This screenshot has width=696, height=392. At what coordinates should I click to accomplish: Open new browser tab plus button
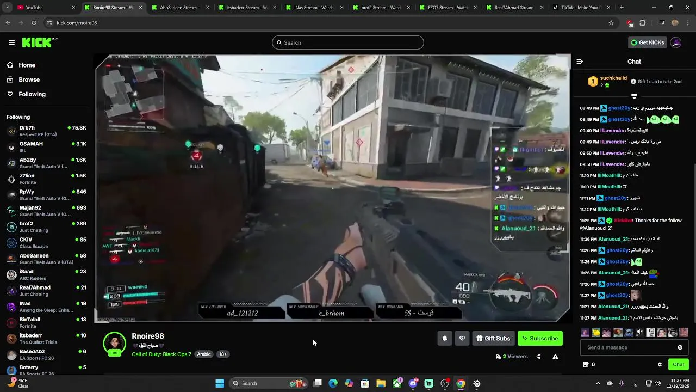pyautogui.click(x=622, y=8)
